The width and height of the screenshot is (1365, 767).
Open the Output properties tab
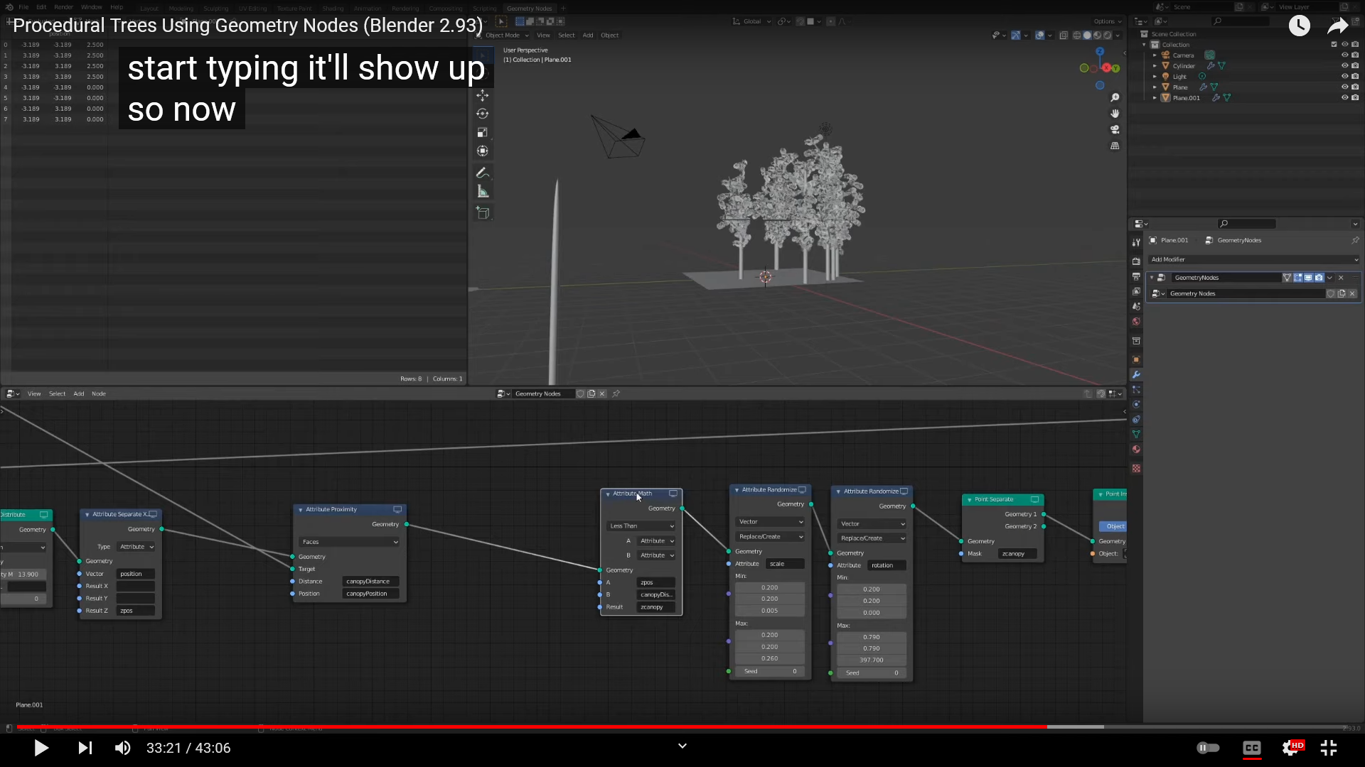pos(1136,276)
